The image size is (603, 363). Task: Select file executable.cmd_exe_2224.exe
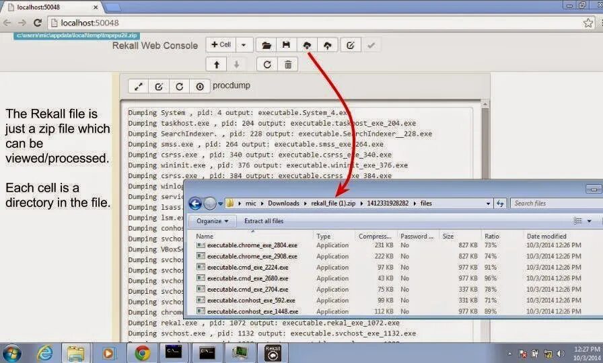pyautogui.click(x=247, y=268)
